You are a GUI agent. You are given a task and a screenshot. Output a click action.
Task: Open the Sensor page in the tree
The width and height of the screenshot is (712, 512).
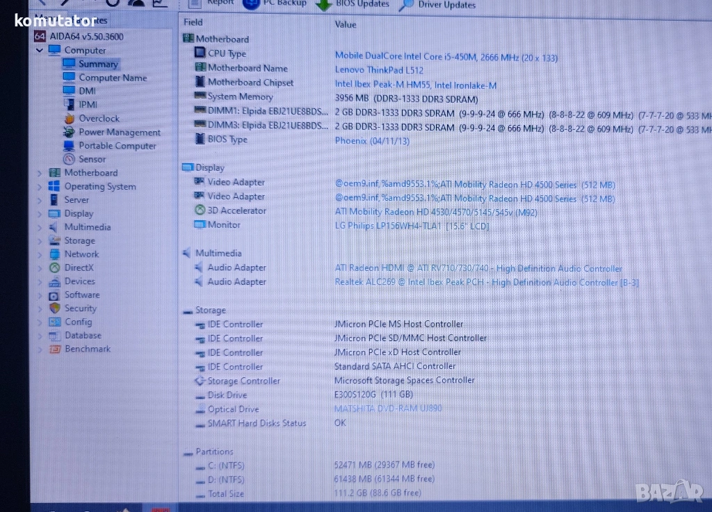point(92,159)
